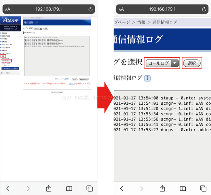Open tabs overview icon in left phone
This screenshot has height=195, width=211.
click(90, 188)
